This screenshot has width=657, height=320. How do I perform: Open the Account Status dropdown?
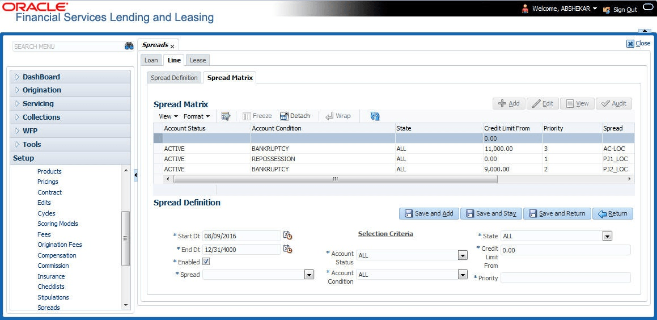(x=463, y=255)
